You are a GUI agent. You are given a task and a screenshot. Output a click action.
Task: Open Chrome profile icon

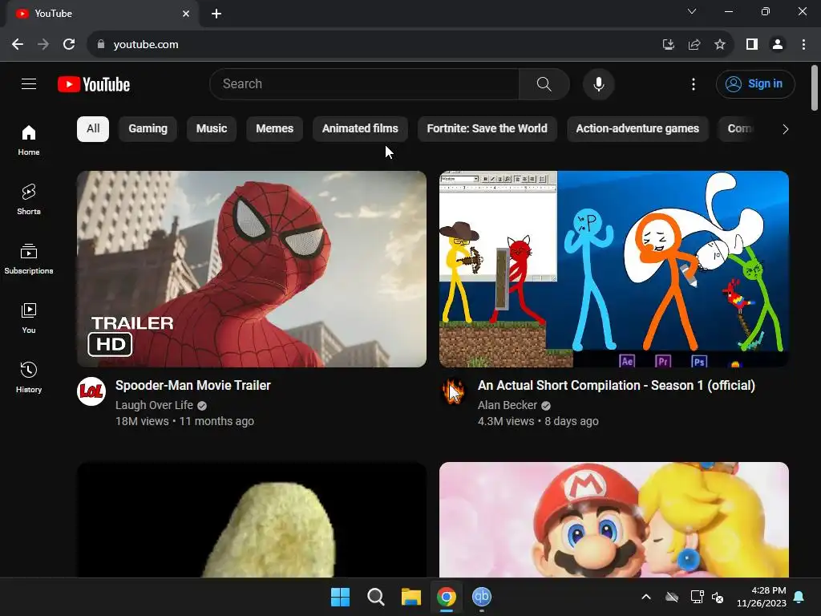coord(778,45)
